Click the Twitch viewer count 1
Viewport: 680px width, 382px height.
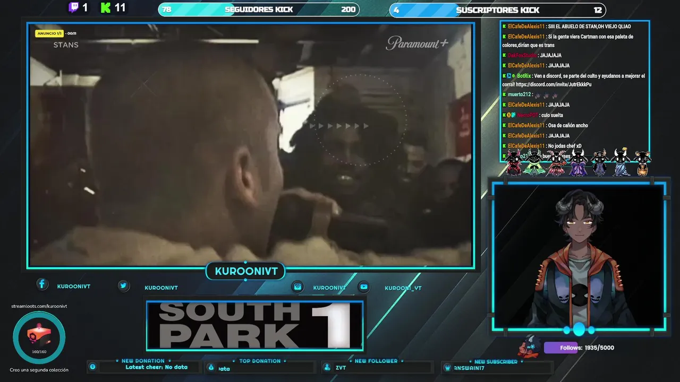85,8
